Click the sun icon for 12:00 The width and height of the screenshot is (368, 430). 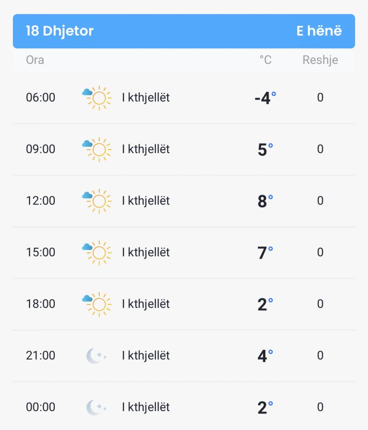[97, 200]
